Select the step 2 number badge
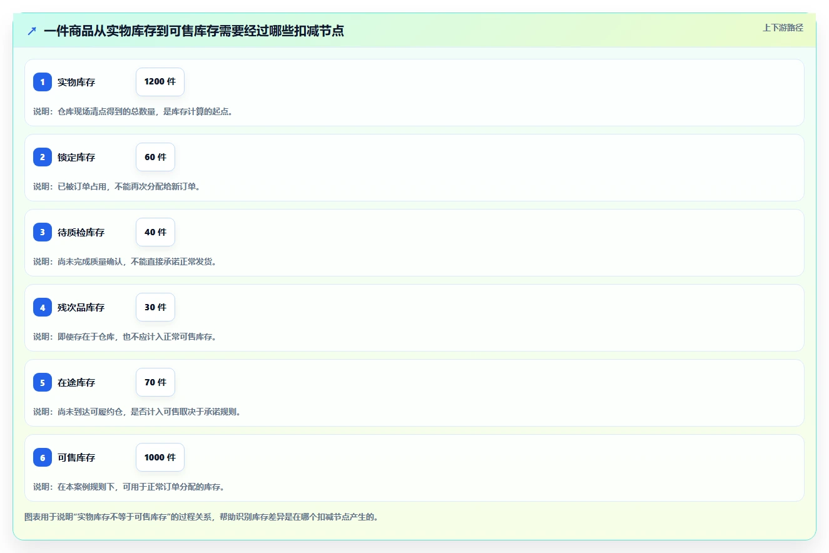The height and width of the screenshot is (553, 829). 43,157
